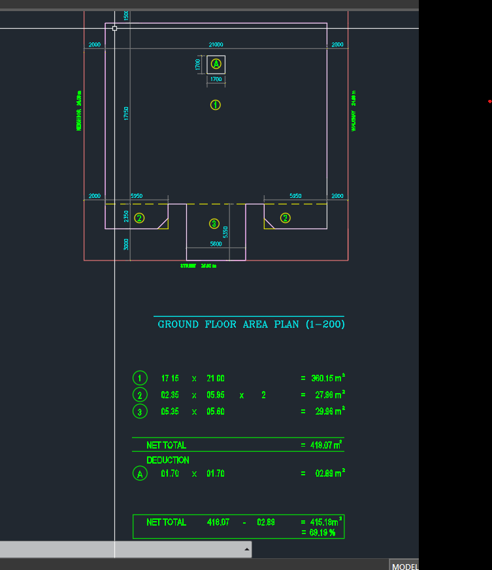Select the 1700 dimension below the A square
Viewport: 492px width, 570px height.
coord(216,79)
